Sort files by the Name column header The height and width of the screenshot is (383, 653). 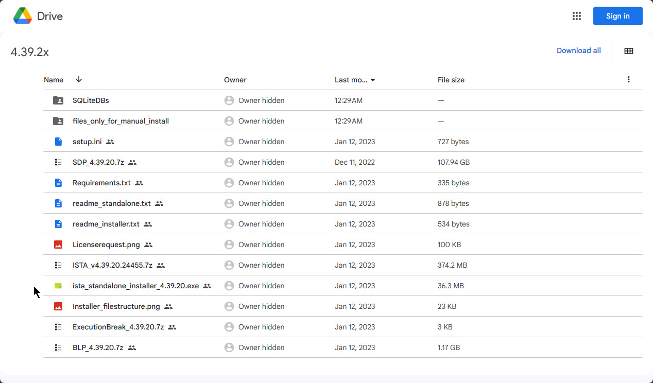(54, 80)
